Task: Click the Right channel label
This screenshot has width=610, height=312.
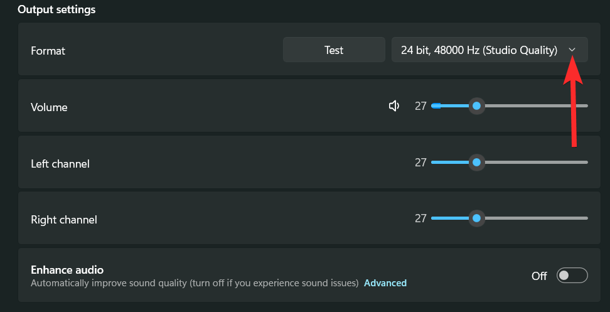Action: [x=64, y=220]
